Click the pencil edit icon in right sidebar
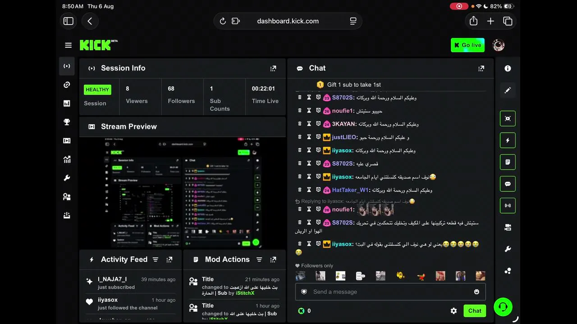Screen dimensions: 577x324 [508, 90]
